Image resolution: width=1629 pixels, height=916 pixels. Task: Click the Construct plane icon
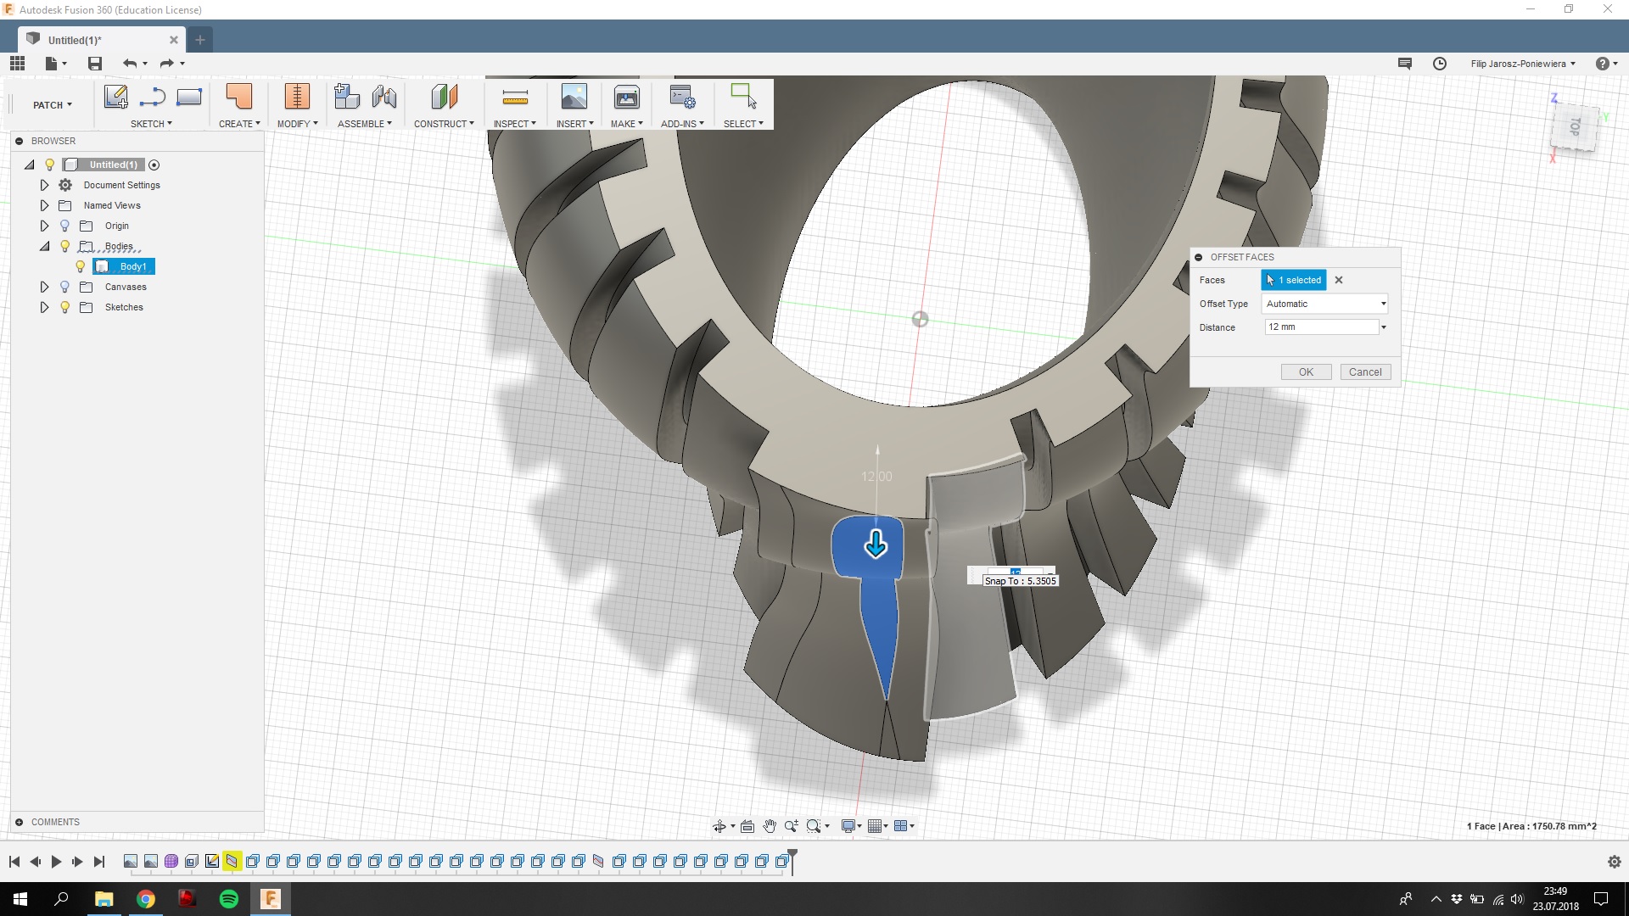pyautogui.click(x=444, y=97)
